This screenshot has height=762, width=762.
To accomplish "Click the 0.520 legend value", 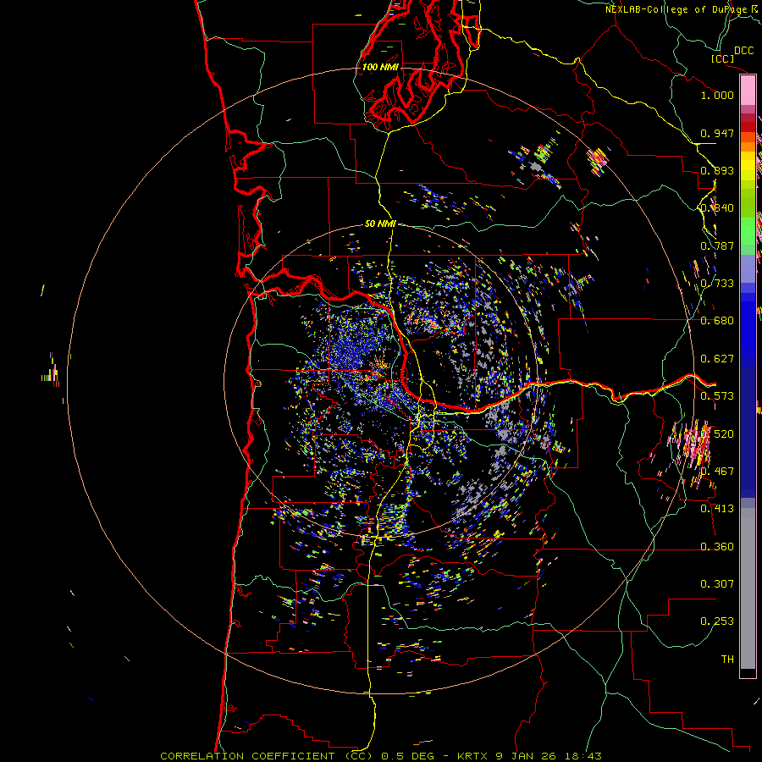I will pos(717,433).
